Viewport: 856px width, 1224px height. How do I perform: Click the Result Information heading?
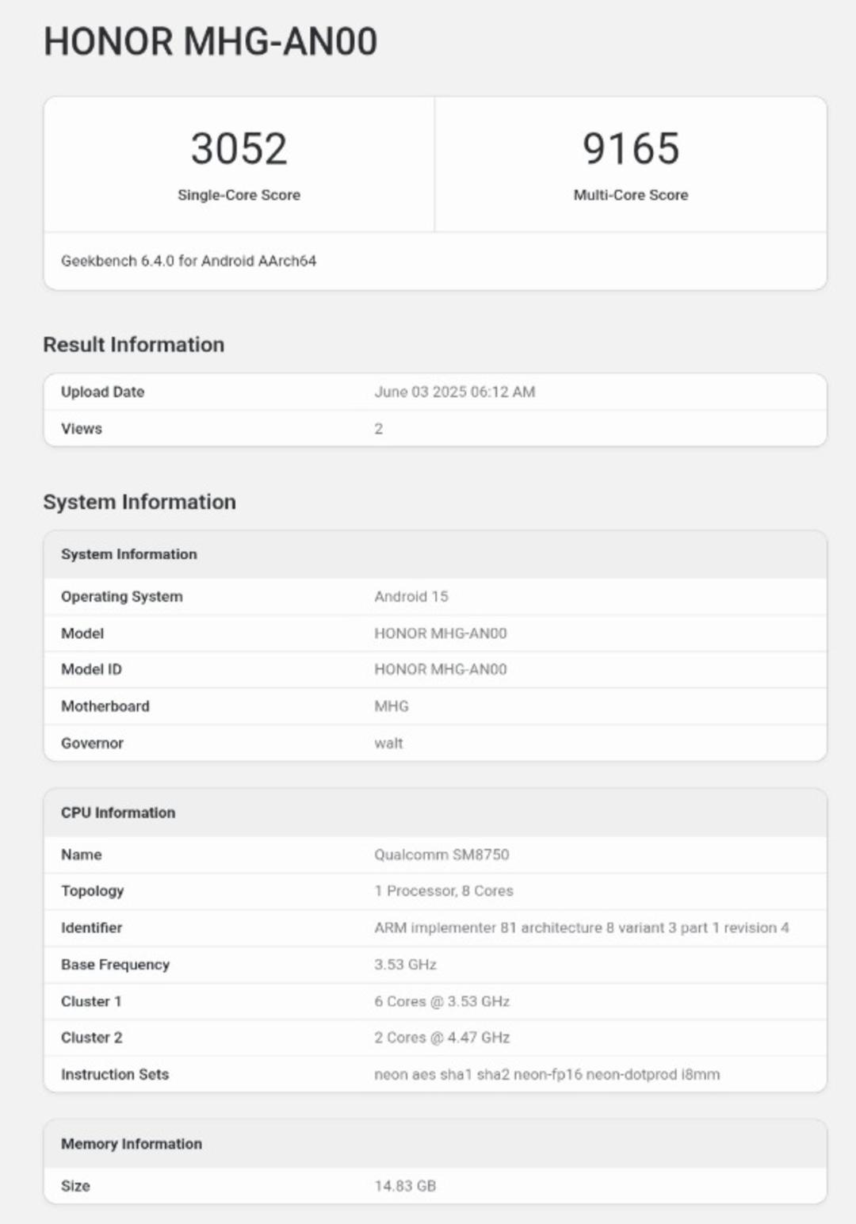(134, 345)
